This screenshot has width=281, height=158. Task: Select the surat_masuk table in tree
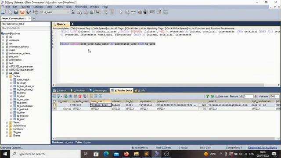click(23, 79)
